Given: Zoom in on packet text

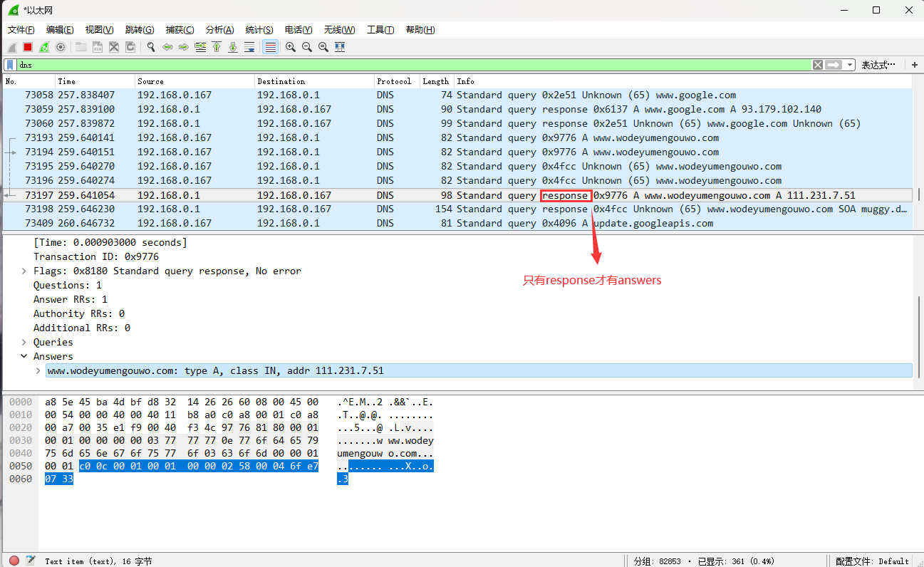Looking at the screenshot, I should (x=291, y=47).
